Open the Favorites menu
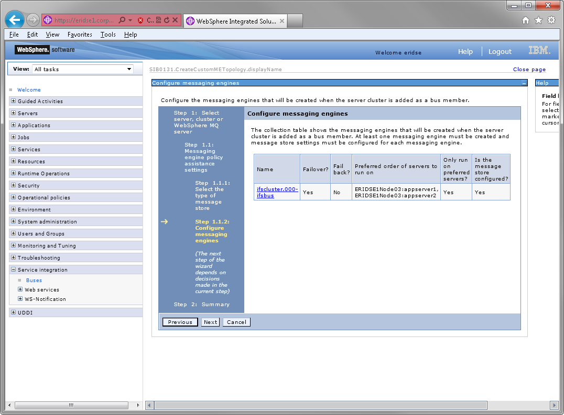 [x=80, y=35]
